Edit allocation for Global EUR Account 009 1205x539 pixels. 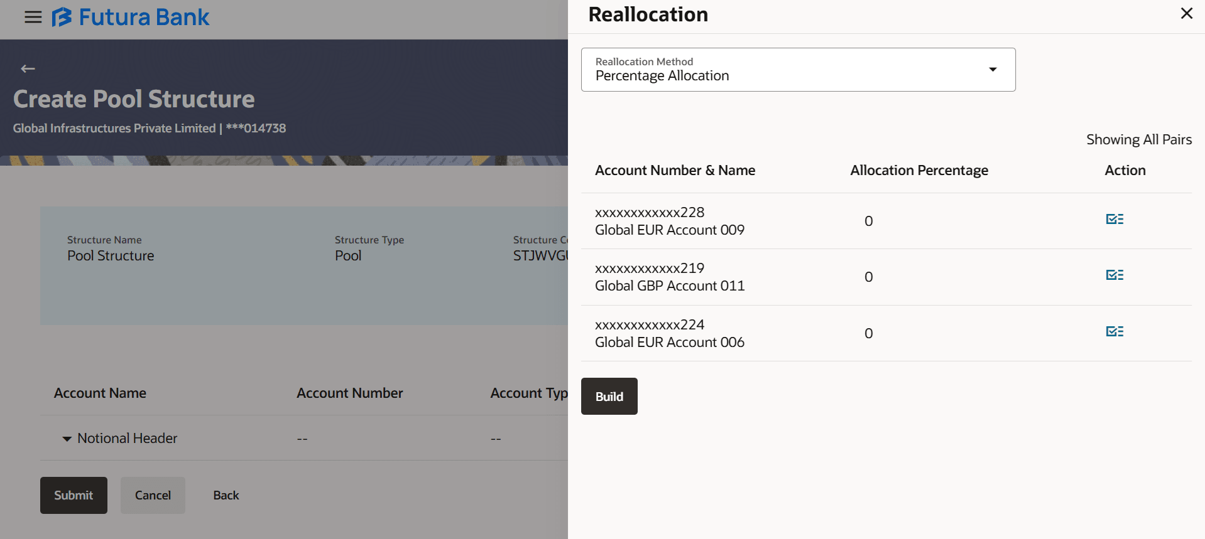(1115, 219)
